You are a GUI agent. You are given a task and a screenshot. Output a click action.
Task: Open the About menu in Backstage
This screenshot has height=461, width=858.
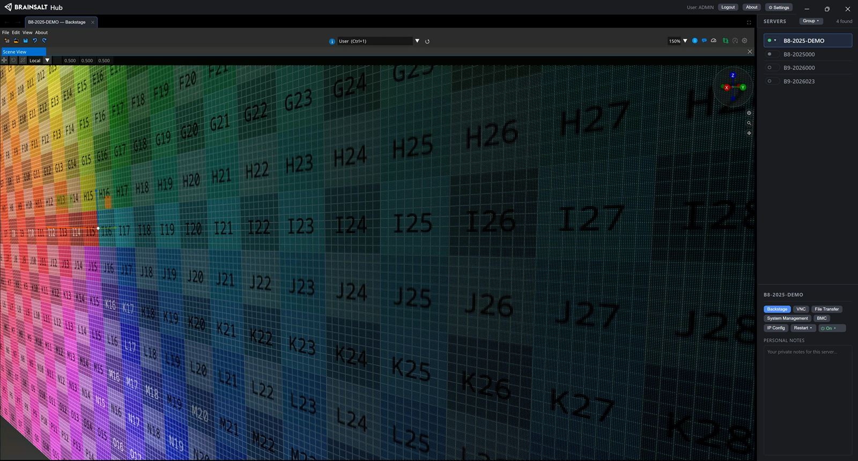pyautogui.click(x=41, y=33)
